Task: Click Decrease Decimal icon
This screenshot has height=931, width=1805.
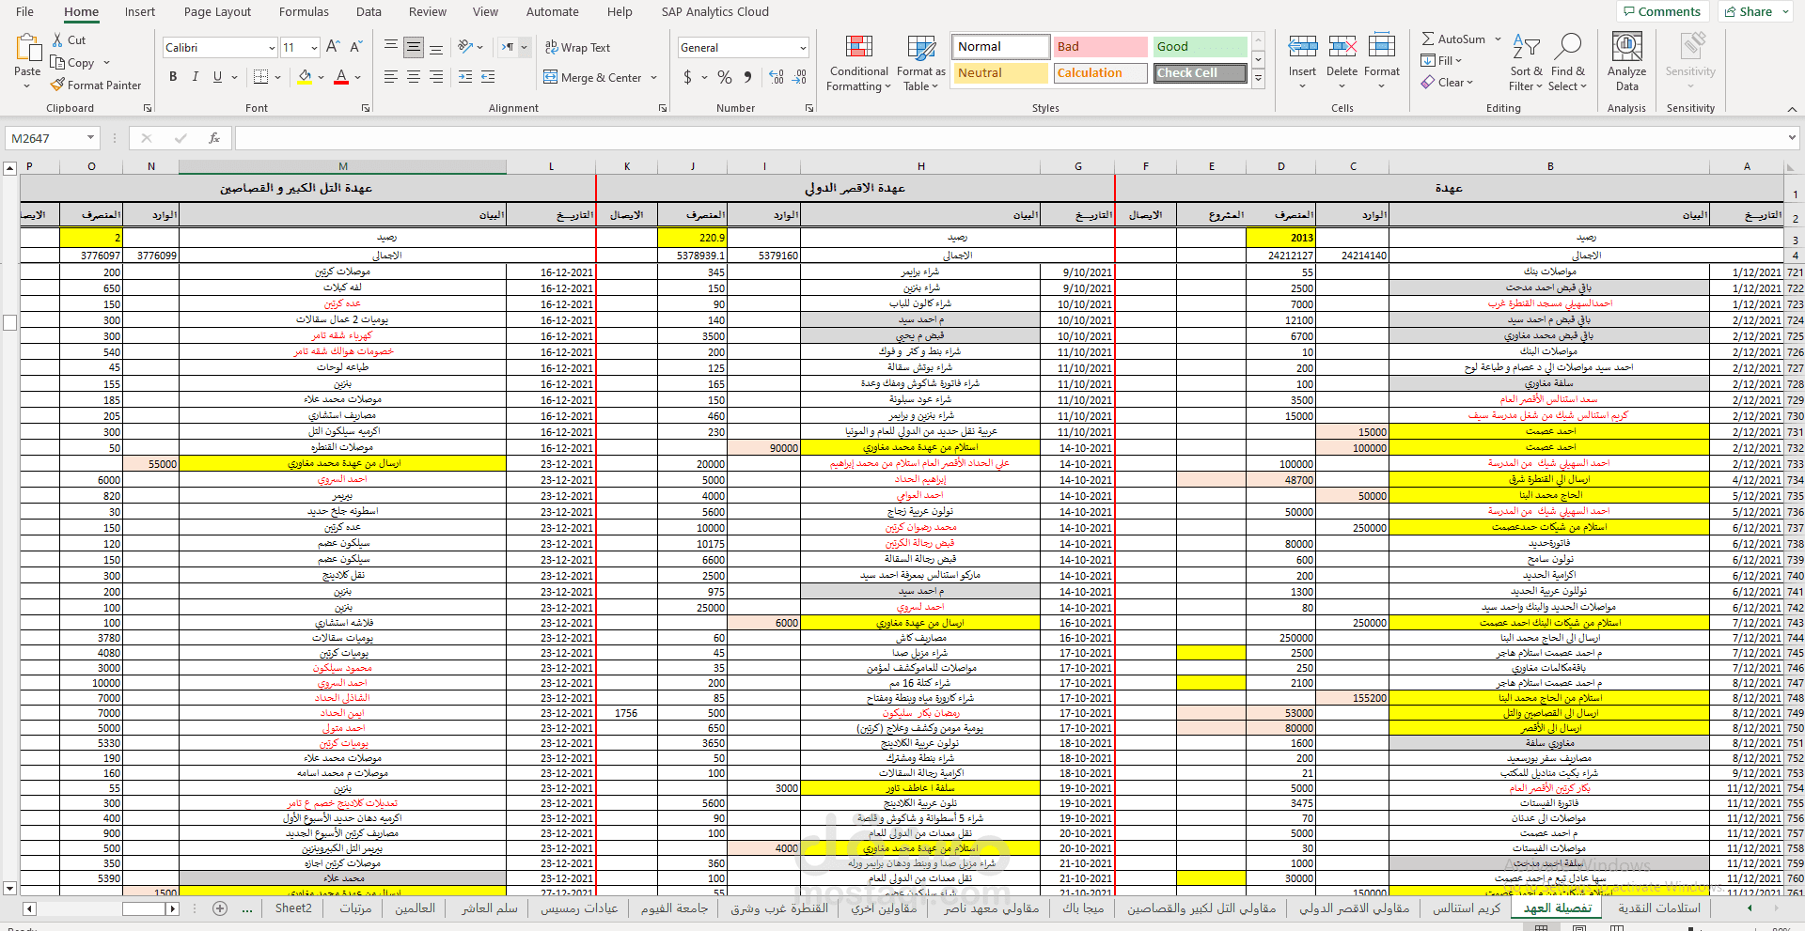Action: pos(799,77)
